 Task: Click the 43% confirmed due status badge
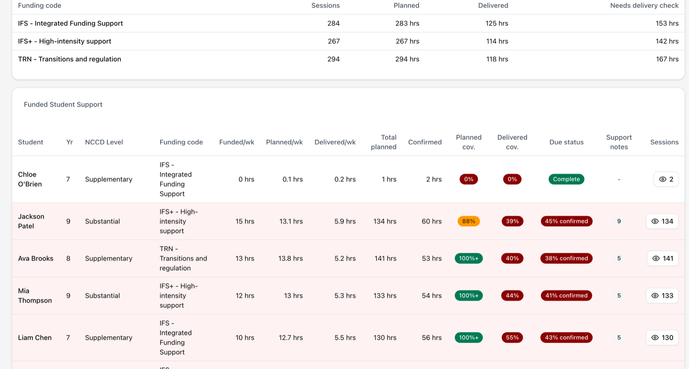coord(566,338)
